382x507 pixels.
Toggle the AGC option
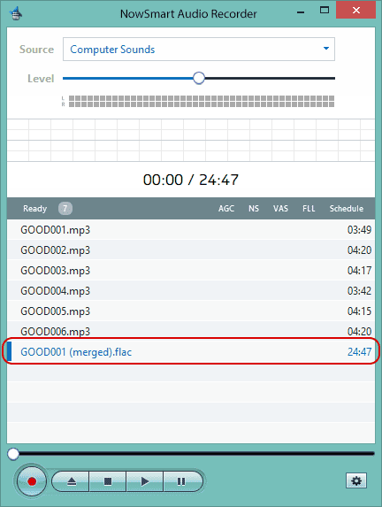[x=225, y=209]
